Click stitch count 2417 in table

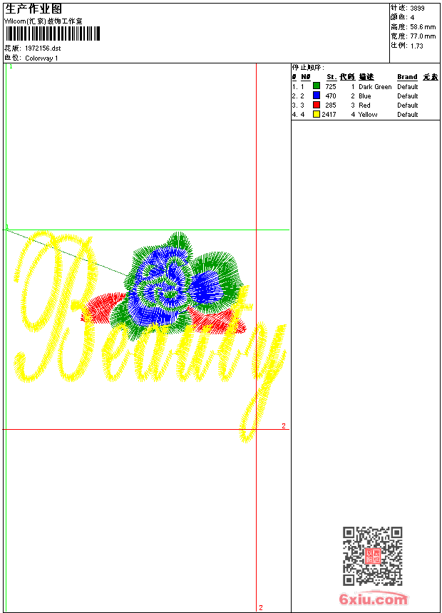329,115
